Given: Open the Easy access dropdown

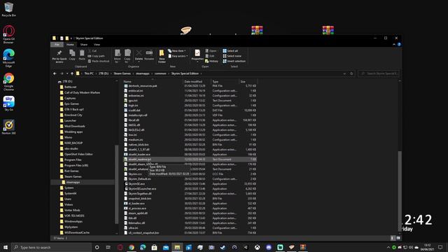Looking at the screenshot, I should (x=178, y=56).
